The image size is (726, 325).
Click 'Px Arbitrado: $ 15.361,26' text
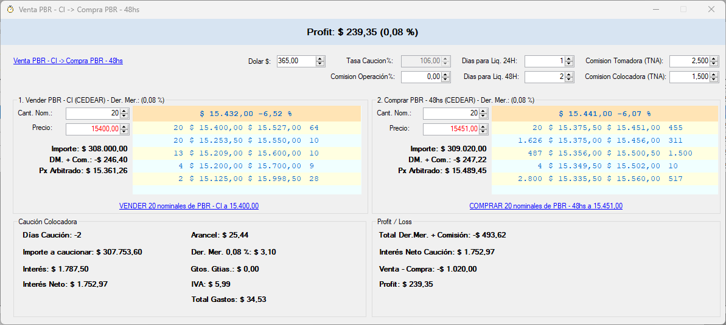(x=83, y=171)
